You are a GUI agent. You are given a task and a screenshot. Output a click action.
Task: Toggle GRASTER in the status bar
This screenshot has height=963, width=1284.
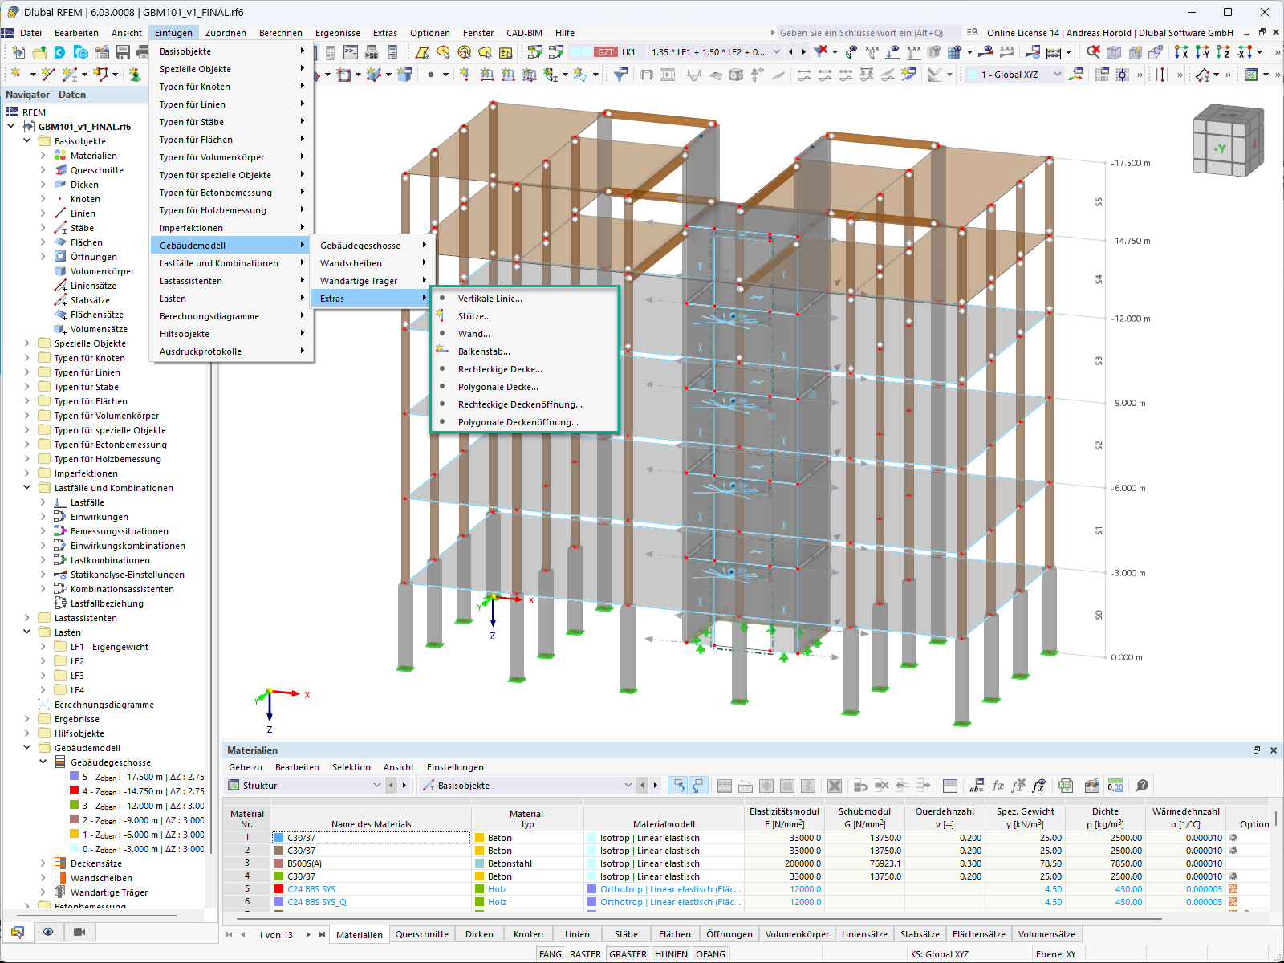tap(628, 954)
